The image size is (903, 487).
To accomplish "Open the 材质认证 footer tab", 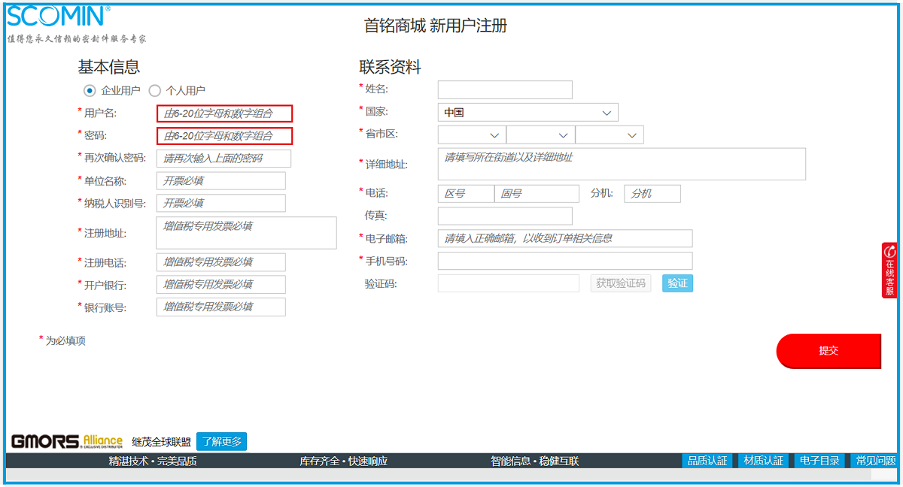I will (763, 461).
